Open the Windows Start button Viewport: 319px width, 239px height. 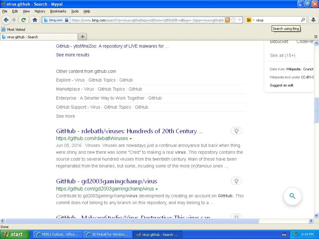pyautogui.click(x=15, y=235)
